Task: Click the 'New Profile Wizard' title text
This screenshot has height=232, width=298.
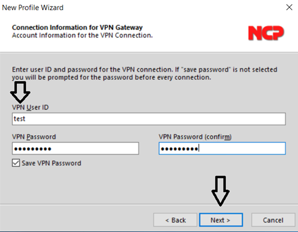Action: (33, 8)
